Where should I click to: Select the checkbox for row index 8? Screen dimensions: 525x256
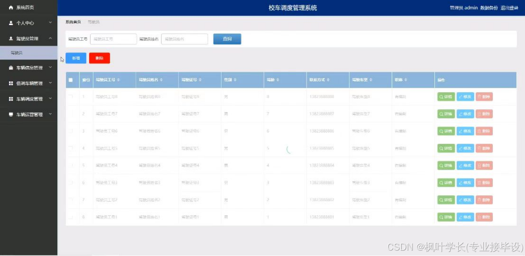(70, 217)
